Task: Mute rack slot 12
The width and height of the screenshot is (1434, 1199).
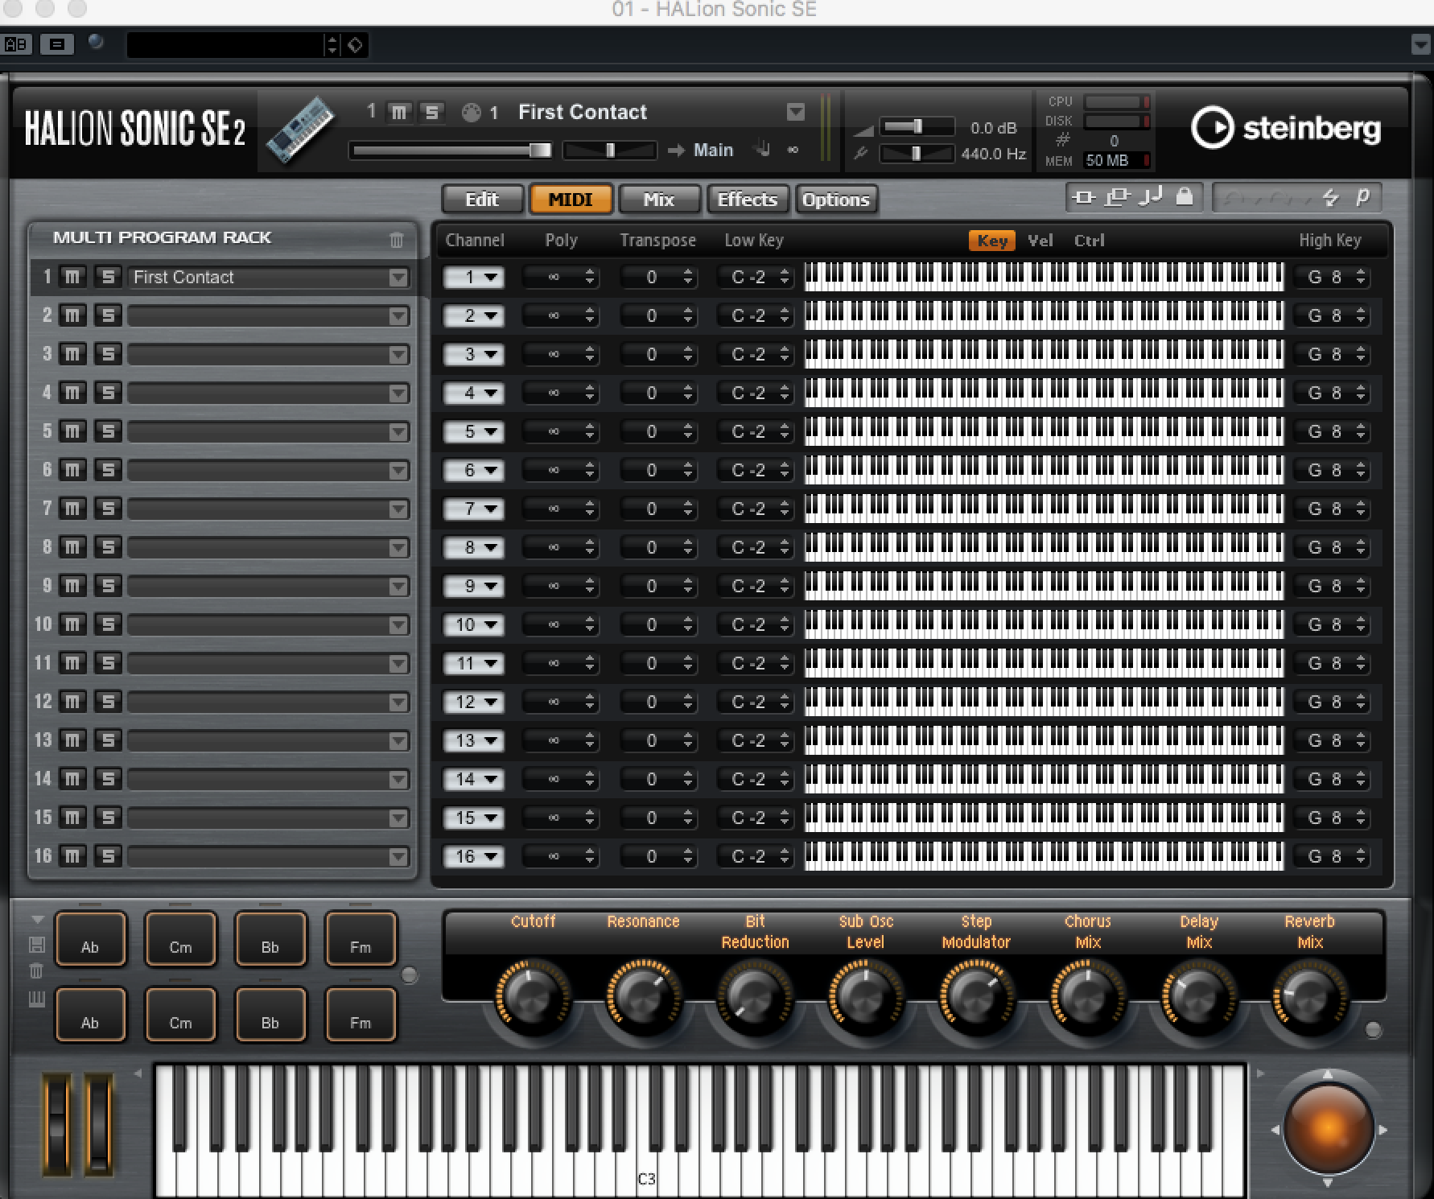Action: (73, 702)
